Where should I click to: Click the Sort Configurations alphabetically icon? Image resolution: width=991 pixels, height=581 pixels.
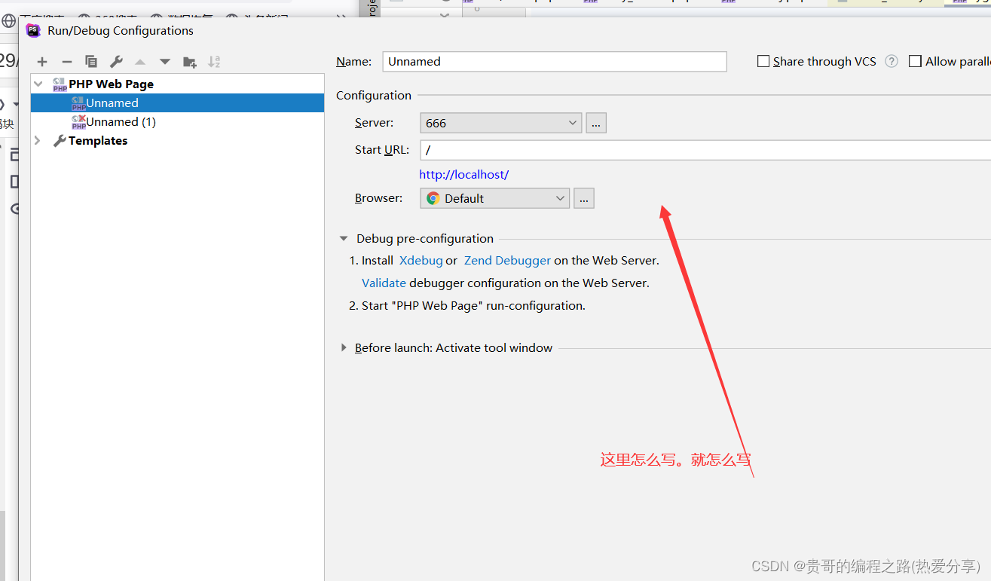click(x=214, y=62)
